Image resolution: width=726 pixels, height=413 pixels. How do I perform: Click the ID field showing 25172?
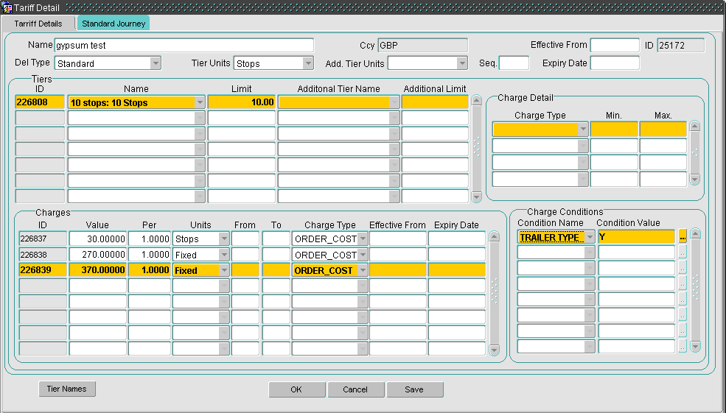[680, 46]
